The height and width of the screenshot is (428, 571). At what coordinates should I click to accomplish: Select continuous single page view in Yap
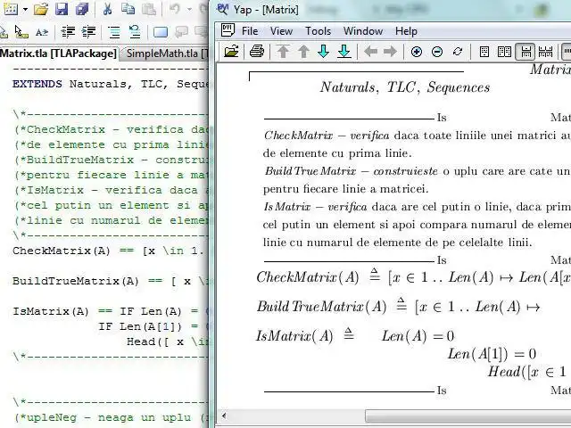tap(525, 52)
